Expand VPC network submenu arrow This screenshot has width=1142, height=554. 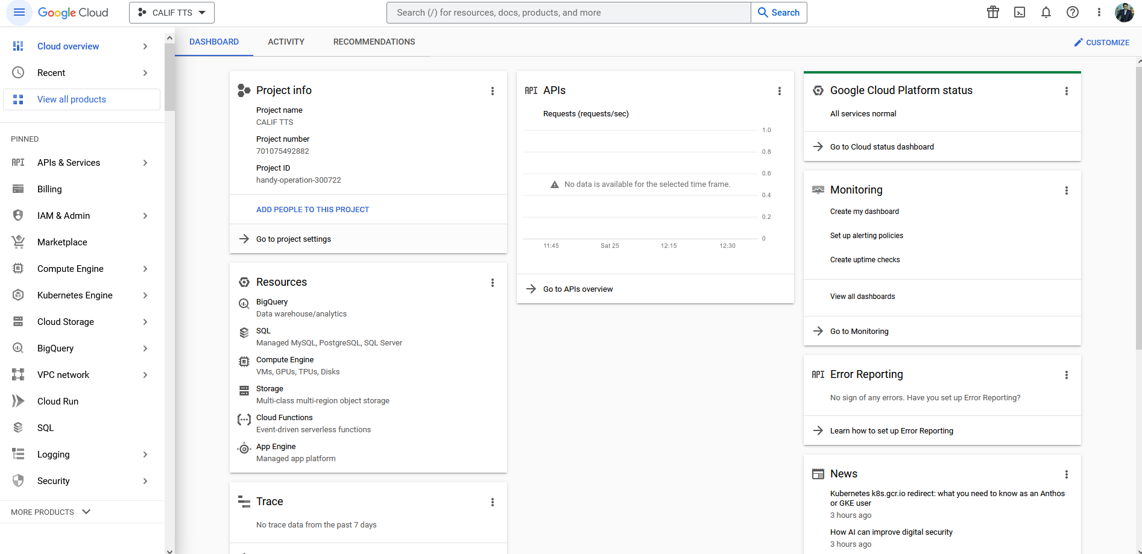click(145, 375)
